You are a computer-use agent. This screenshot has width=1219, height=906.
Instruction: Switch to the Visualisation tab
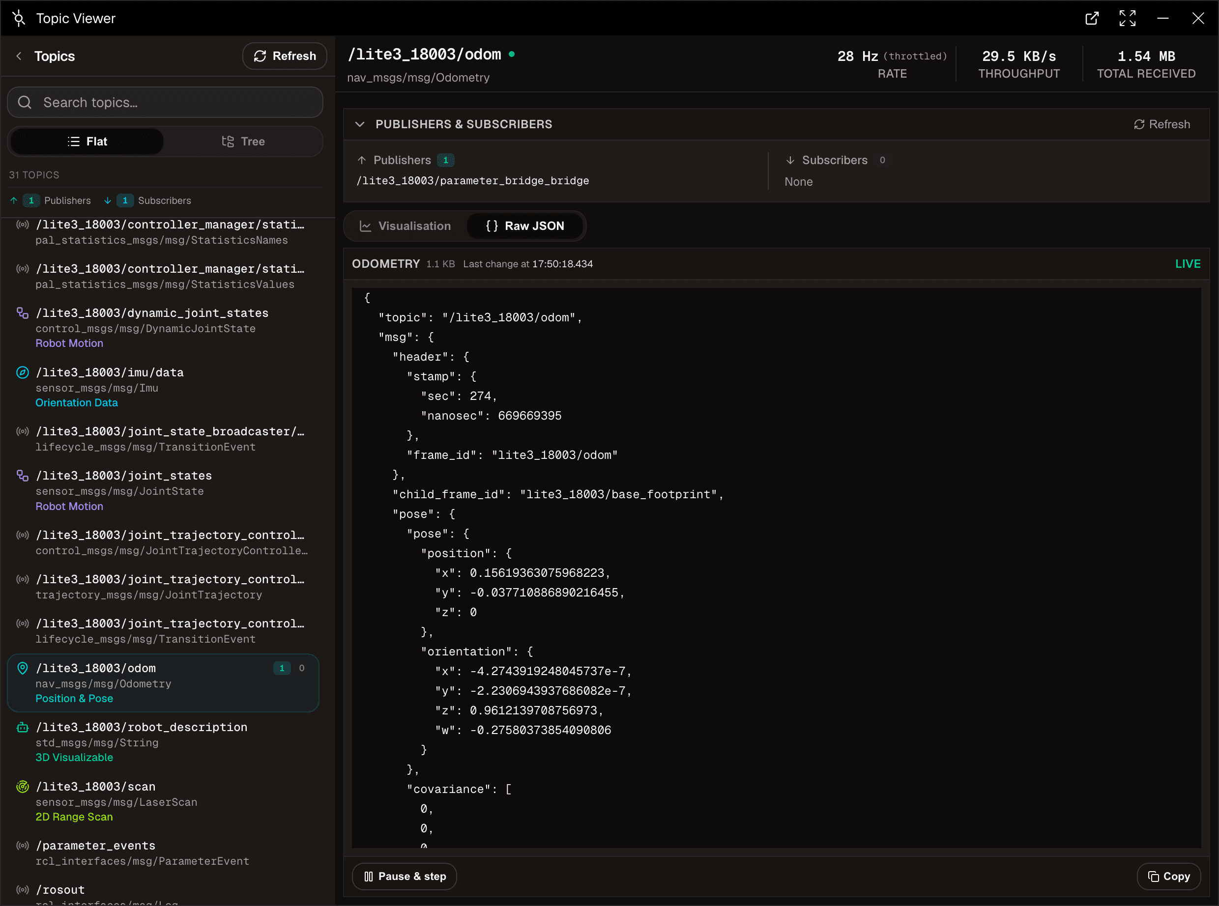tap(406, 226)
